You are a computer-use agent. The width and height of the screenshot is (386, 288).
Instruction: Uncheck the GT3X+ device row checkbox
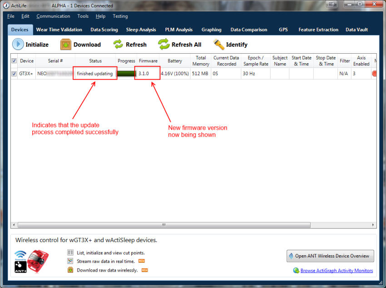coord(14,73)
